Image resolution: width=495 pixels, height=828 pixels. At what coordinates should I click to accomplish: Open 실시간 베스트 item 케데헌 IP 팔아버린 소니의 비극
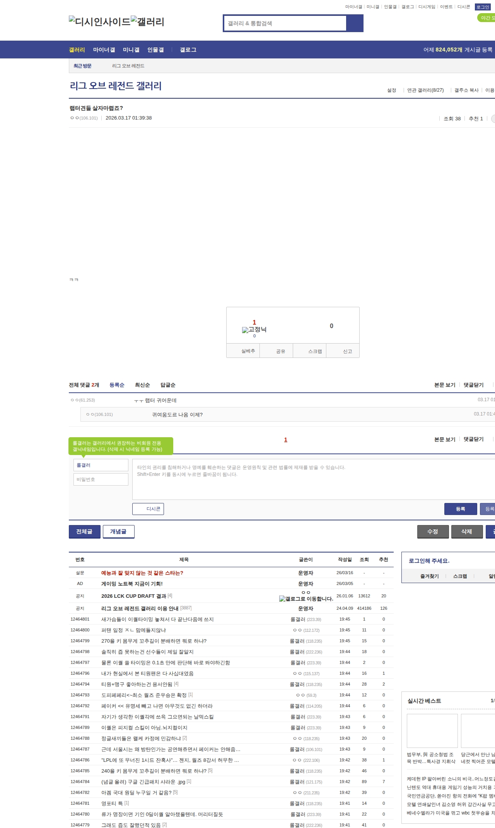click(x=451, y=779)
